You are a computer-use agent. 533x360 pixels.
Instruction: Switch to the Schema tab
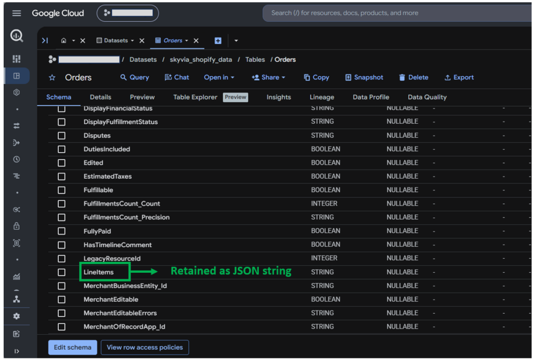[59, 97]
